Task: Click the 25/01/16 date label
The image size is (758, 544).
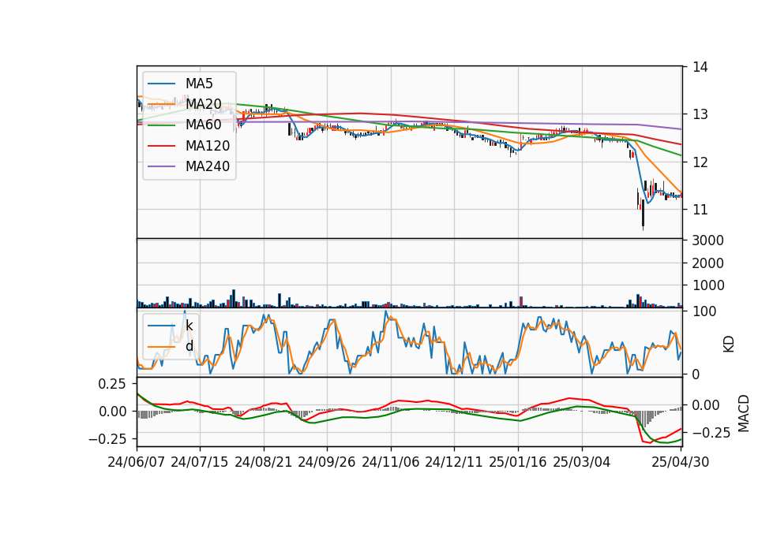Action: click(x=518, y=462)
